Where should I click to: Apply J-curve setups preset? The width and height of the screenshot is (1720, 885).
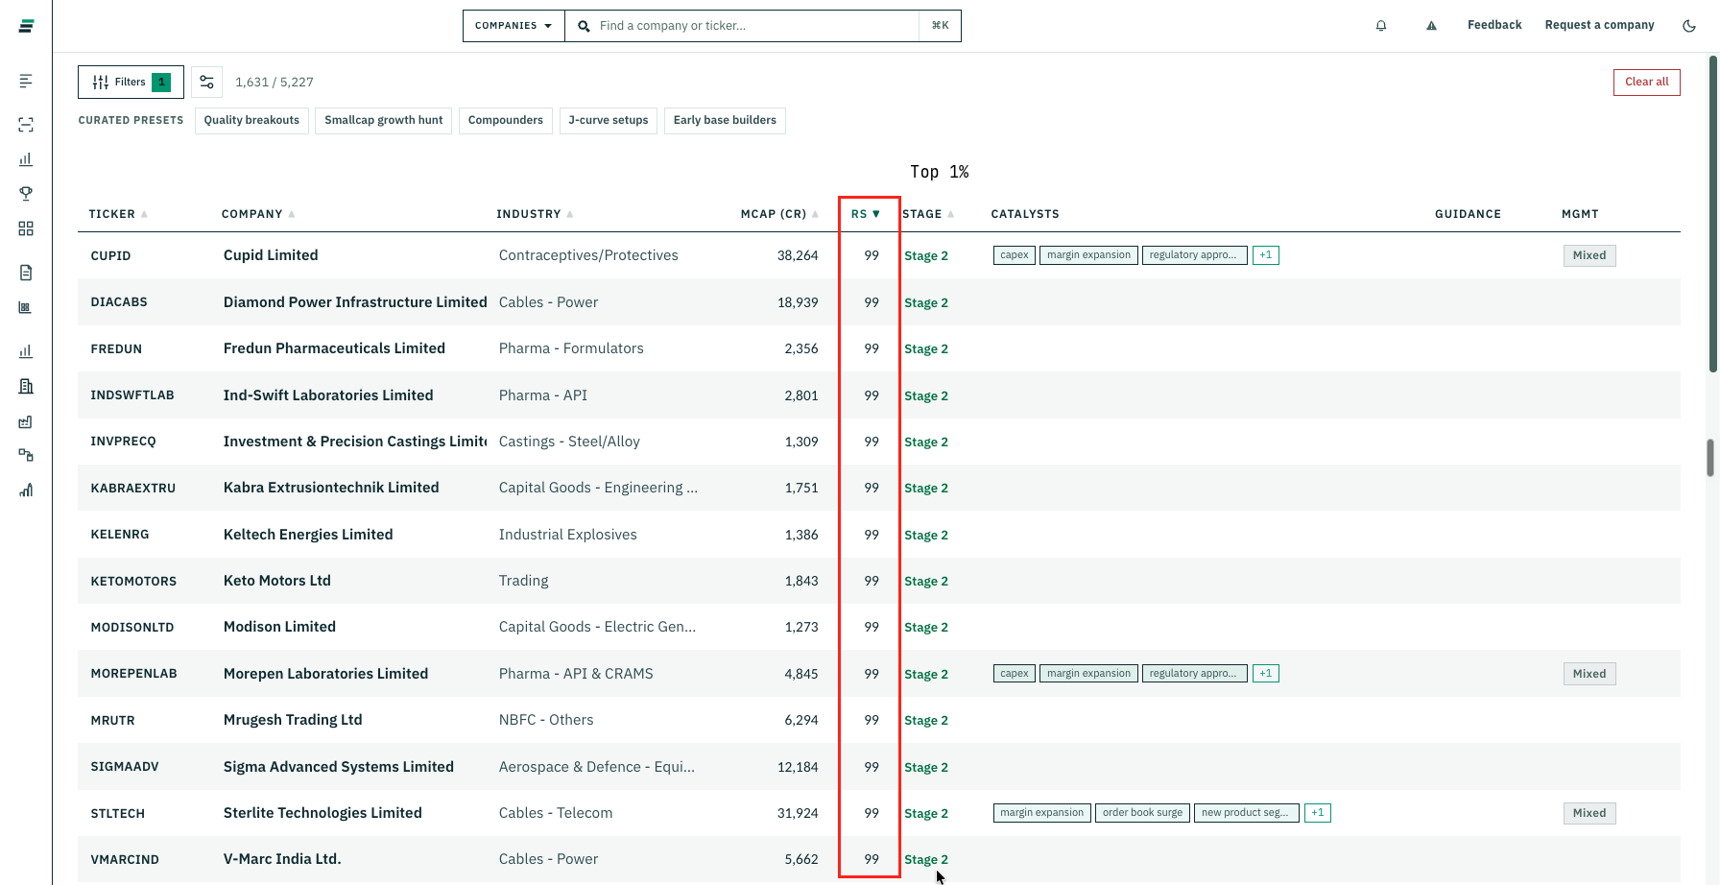[609, 120]
